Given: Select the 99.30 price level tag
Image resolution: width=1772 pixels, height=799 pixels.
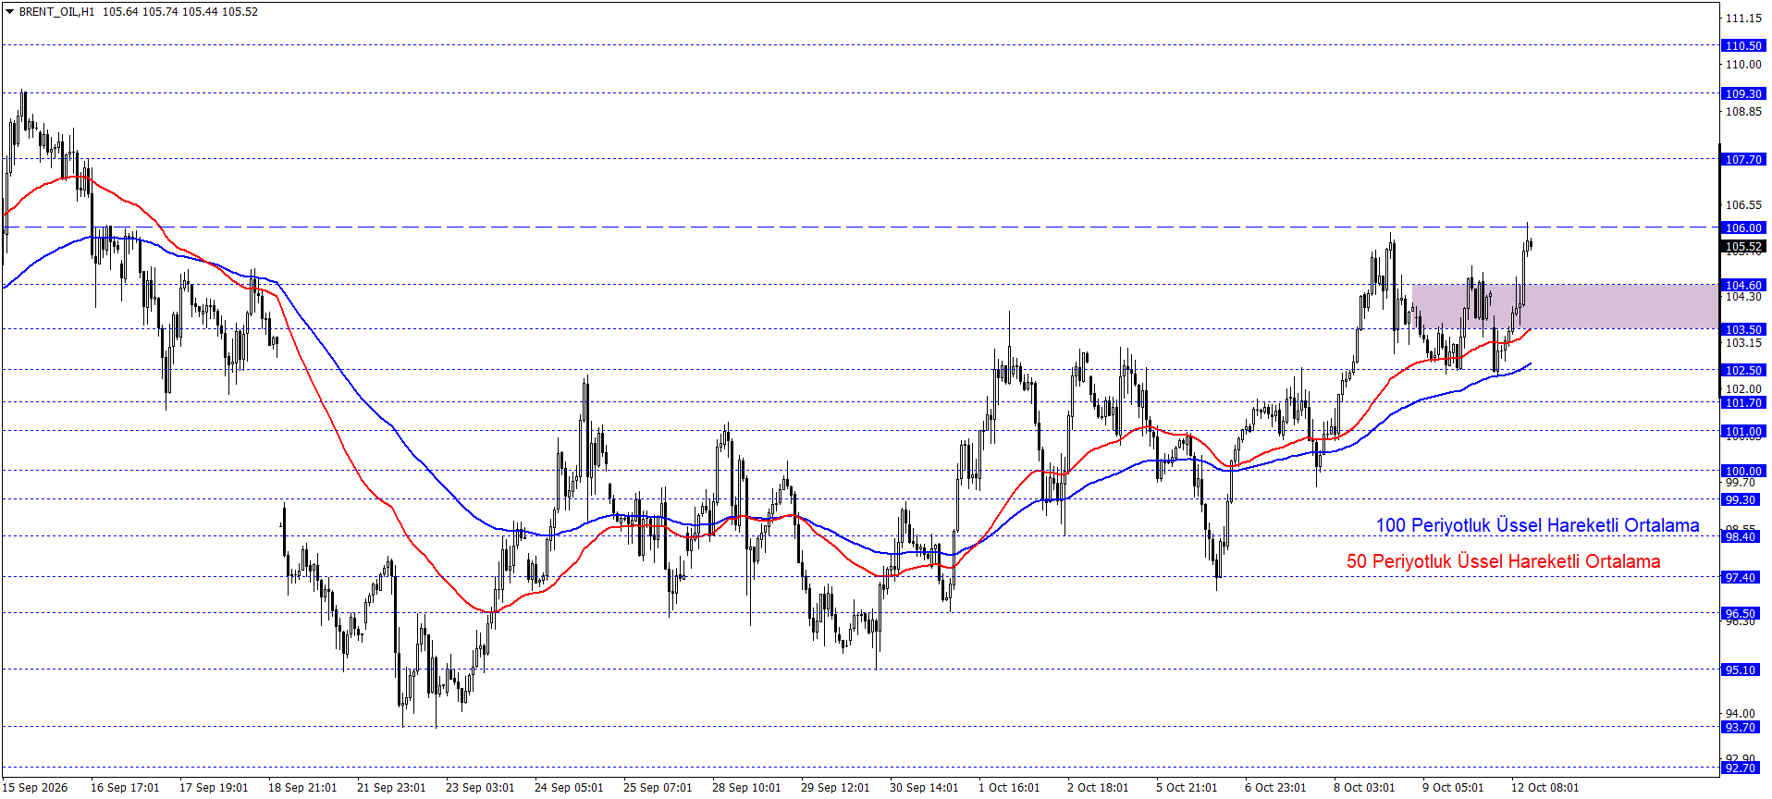Looking at the screenshot, I should pos(1740,499).
